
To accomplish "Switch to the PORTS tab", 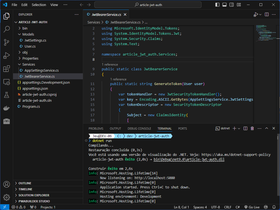I will pos(182,129).
